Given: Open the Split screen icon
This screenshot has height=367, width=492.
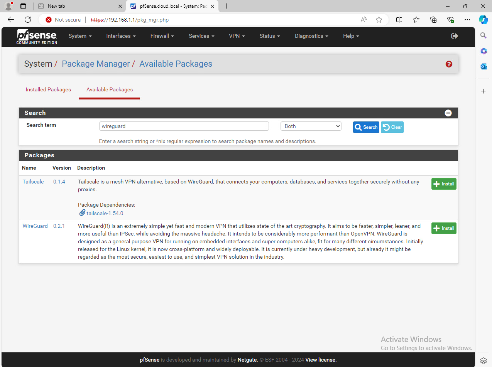Looking at the screenshot, I should (x=399, y=20).
